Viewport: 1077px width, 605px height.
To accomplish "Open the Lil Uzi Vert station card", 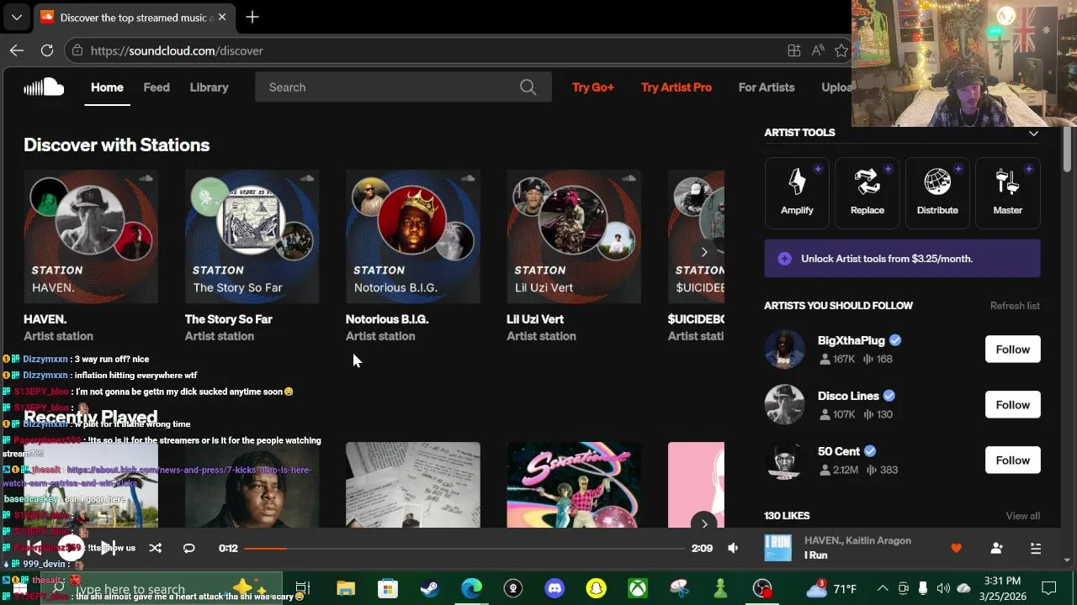I will coord(574,237).
